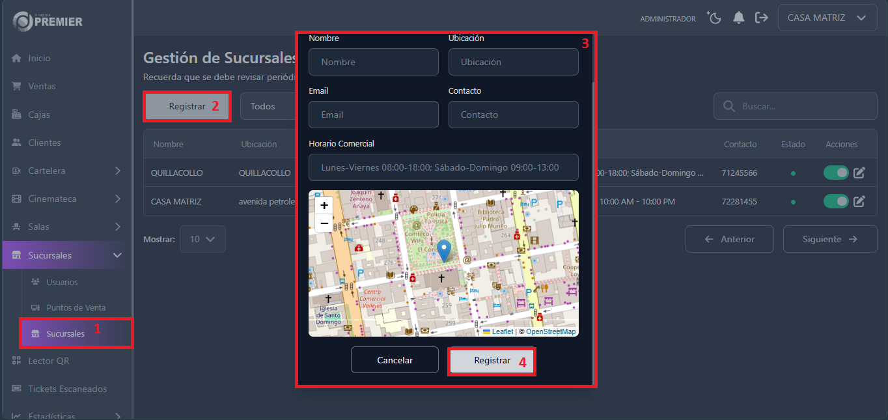The width and height of the screenshot is (888, 420).
Task: Zoom out on the map
Action: (324, 223)
